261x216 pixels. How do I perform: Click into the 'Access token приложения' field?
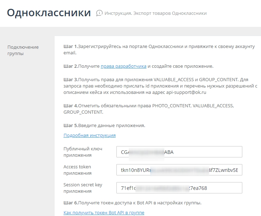pyautogui.click(x=179, y=170)
